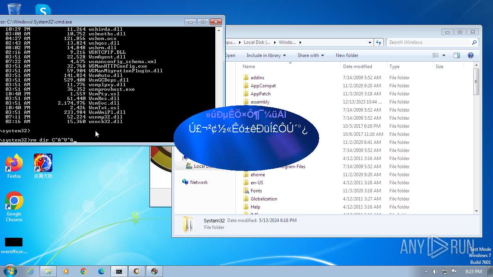Sort by the Date modified column header

[363, 67]
